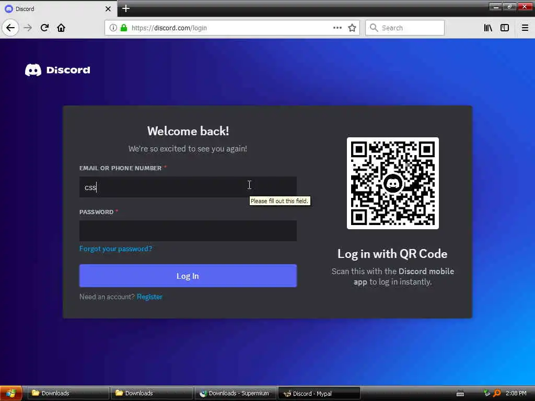Open the browser hamburger menu

[x=525, y=28]
